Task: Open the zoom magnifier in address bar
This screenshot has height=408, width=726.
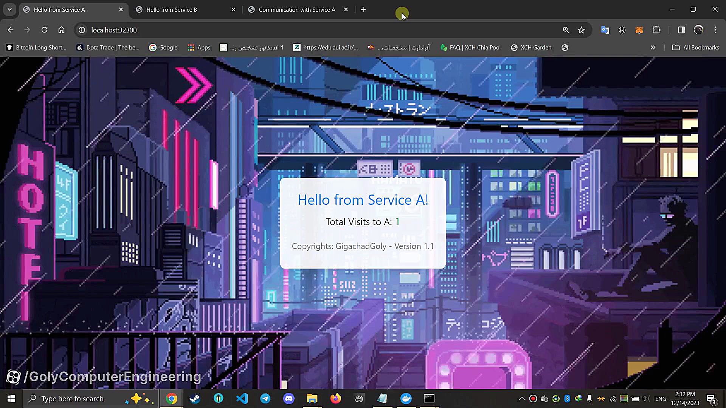Action: 566,30
